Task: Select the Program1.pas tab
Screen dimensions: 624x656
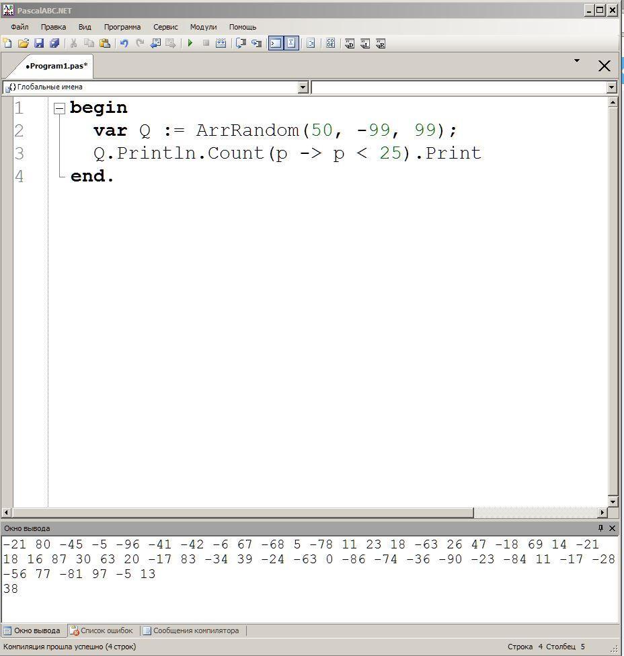Action: (x=56, y=66)
